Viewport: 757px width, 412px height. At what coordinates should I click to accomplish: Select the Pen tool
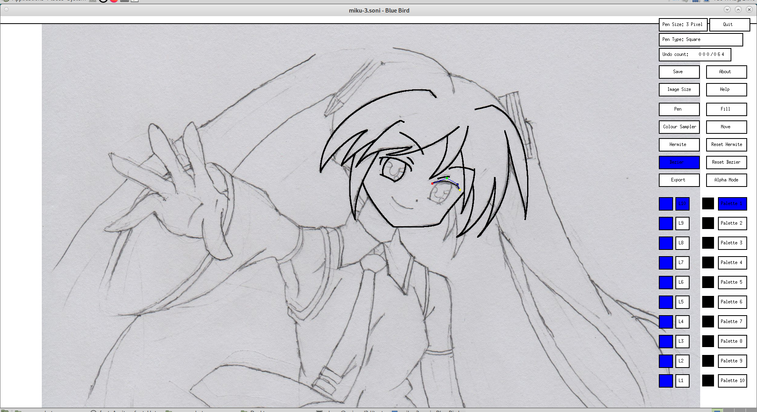(679, 109)
